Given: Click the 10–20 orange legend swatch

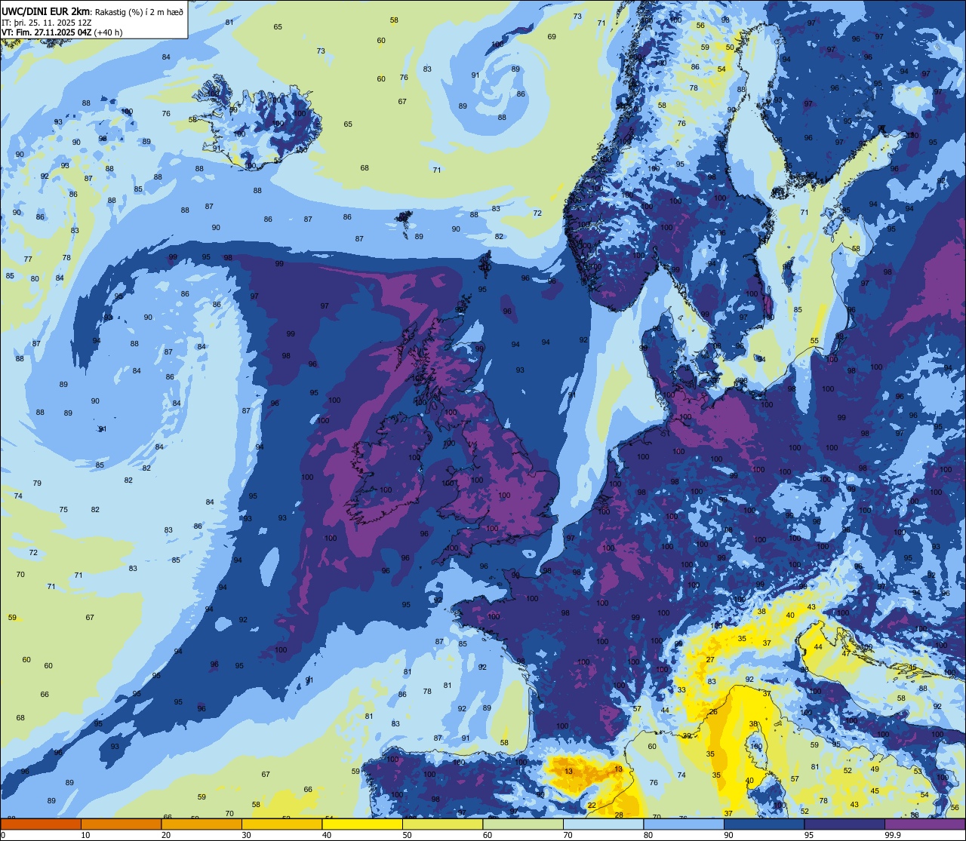Looking at the screenshot, I should point(122,824).
